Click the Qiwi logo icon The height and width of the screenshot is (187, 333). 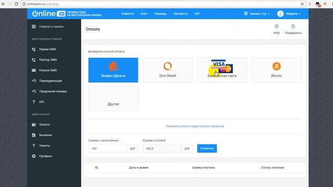(x=168, y=66)
